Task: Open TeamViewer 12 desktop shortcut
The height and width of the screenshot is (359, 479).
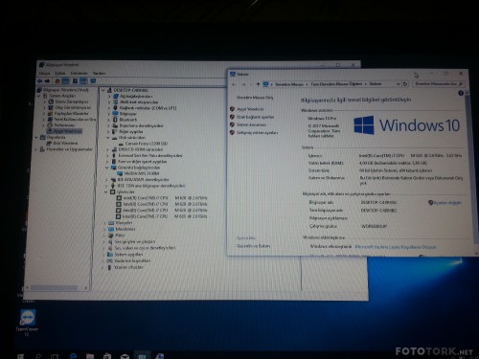Action: [x=27, y=323]
